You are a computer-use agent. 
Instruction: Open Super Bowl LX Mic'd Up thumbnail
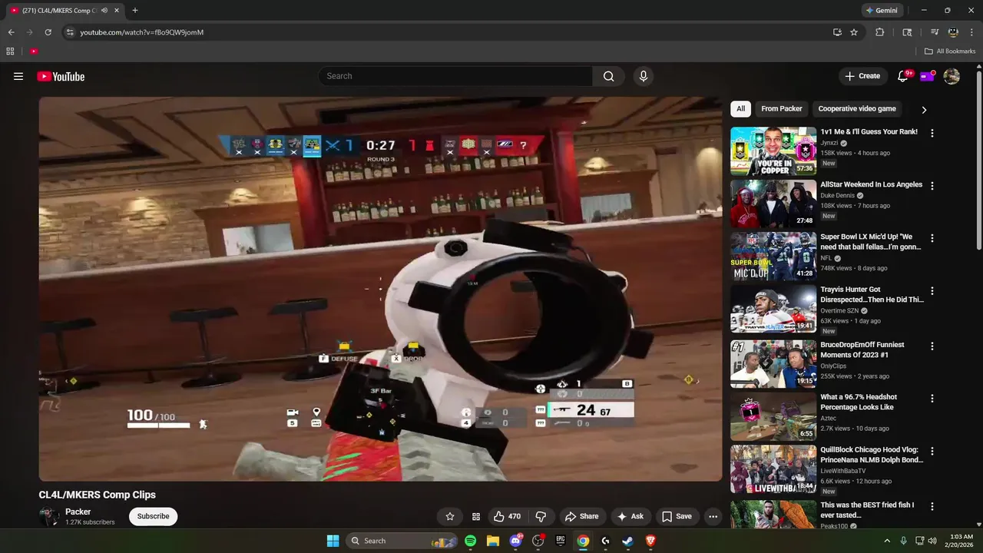(x=773, y=257)
